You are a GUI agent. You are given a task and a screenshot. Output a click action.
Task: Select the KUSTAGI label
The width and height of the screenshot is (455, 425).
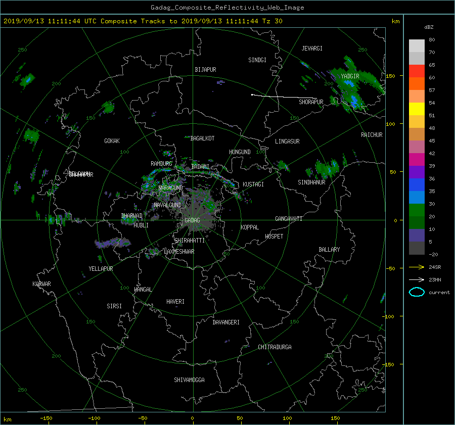(253, 184)
